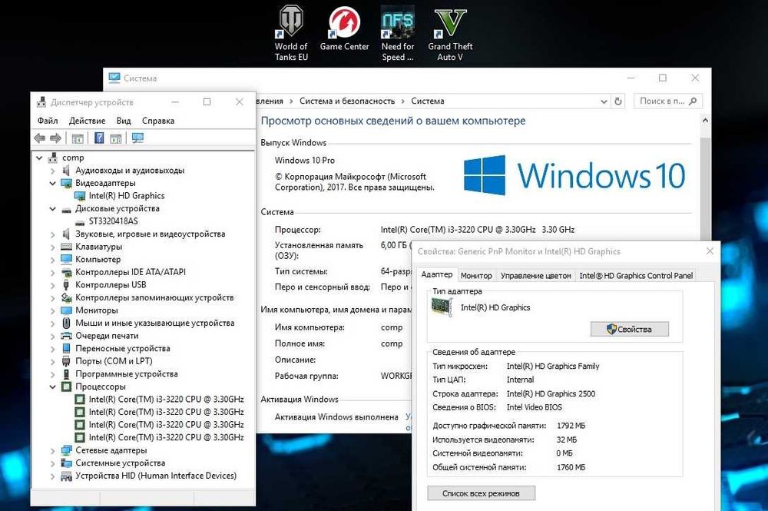The image size is (768, 511).
Task: Open the Справка menu
Action: [158, 121]
